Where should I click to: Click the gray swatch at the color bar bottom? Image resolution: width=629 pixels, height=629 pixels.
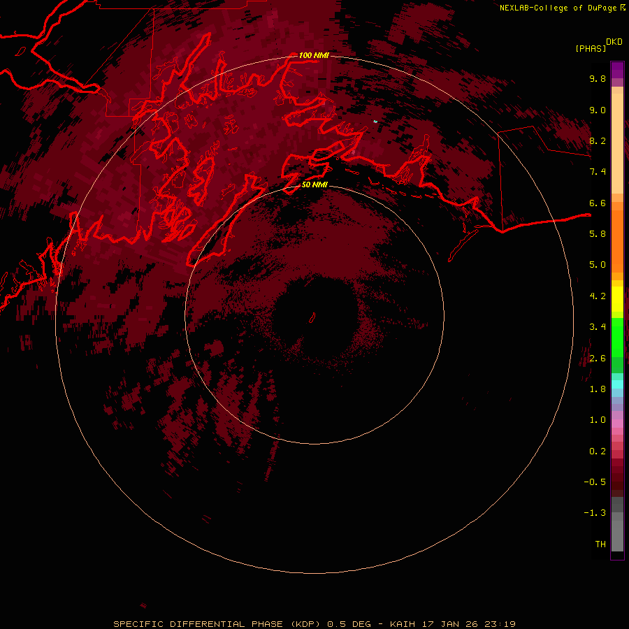(617, 535)
